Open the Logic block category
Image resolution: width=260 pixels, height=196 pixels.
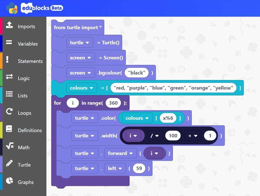click(x=24, y=78)
